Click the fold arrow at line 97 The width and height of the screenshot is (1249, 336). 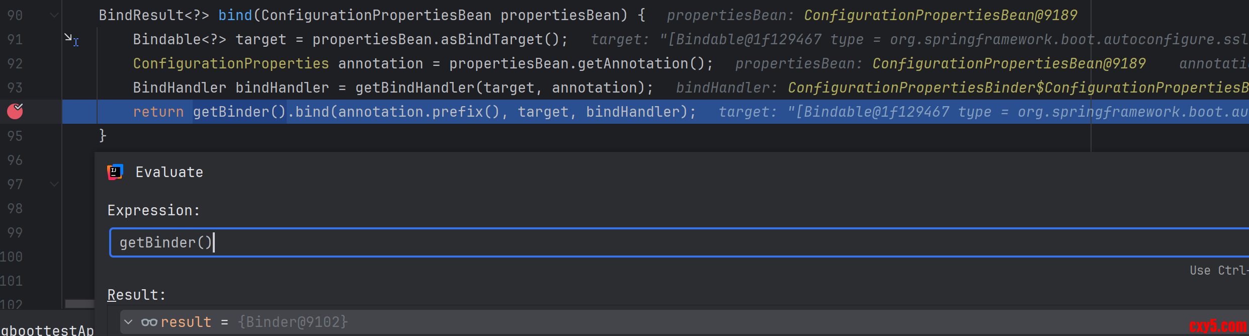tap(54, 184)
